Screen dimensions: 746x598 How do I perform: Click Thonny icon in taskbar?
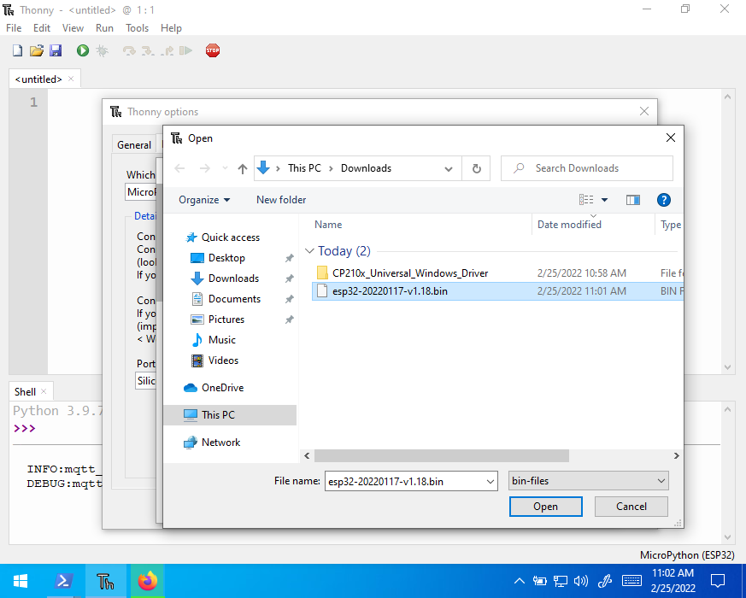coord(106,581)
